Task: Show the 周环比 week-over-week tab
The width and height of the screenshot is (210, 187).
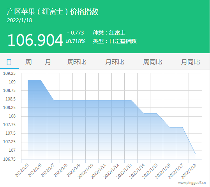Action: [77, 62]
